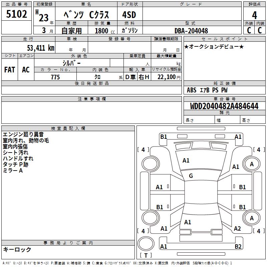Select the AC air conditioner value
The width and height of the screenshot is (267, 267).
point(26,70)
